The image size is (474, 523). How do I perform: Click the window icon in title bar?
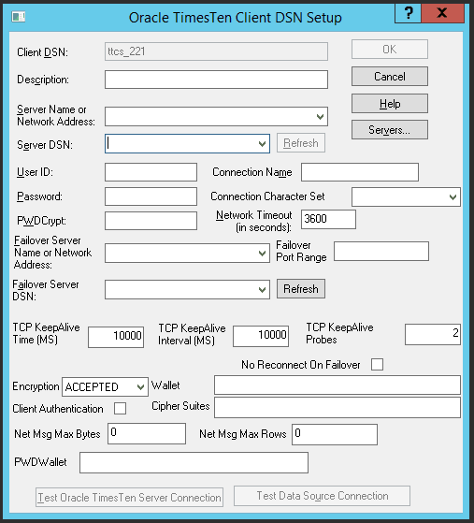point(19,17)
